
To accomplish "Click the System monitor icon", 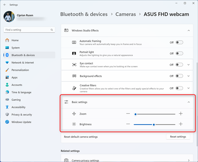I will point(7,48).
